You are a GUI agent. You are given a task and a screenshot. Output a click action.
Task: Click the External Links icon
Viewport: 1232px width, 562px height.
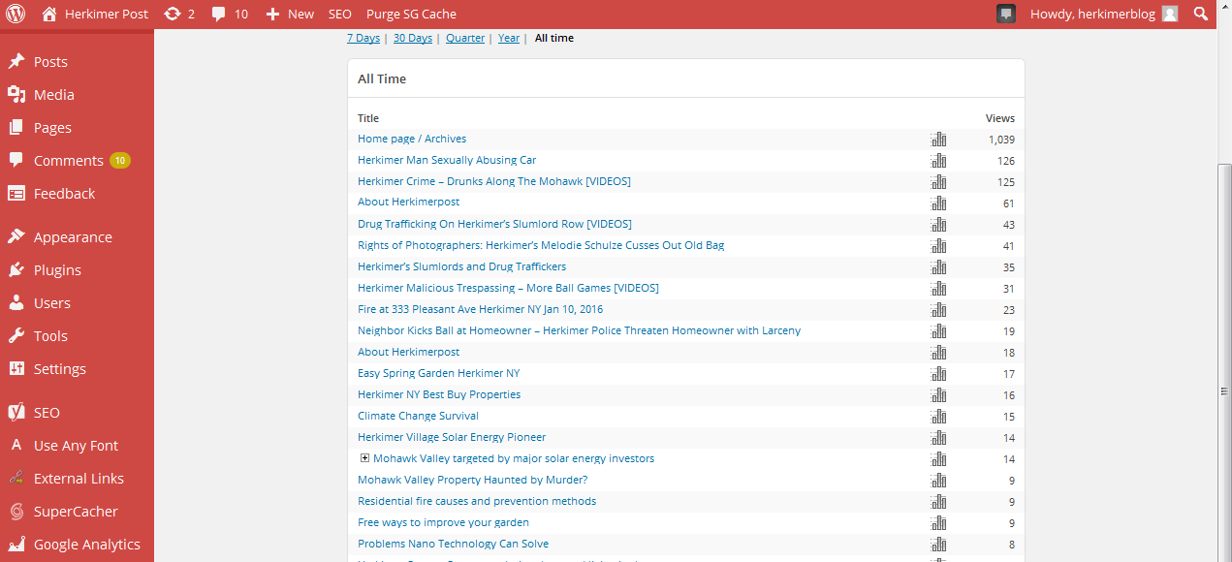16,479
